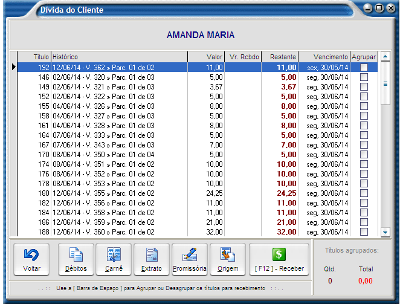
Task: Click Restante value 24,25
Action: coord(286,193)
